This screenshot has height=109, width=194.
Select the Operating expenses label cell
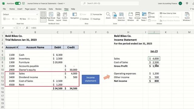(x=128, y=74)
